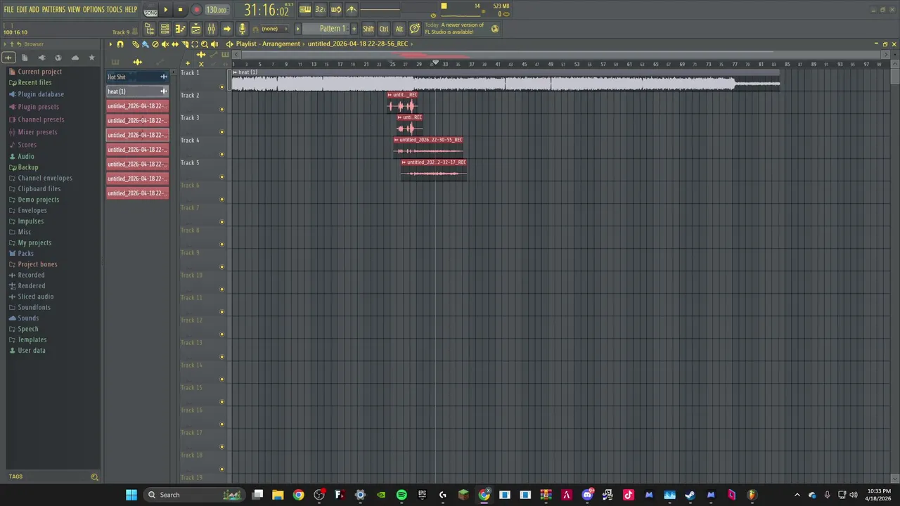The image size is (900, 506).
Task: Open the Pattern 1 selector dropdown
Action: (x=325, y=29)
